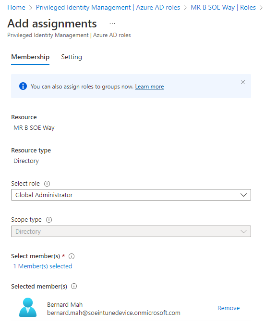Click the disabled Scope type dropdown

coord(131,231)
